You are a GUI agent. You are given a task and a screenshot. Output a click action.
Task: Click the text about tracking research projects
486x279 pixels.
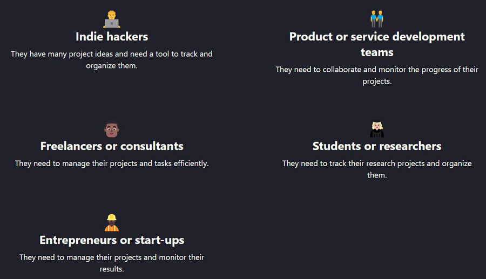coord(377,169)
